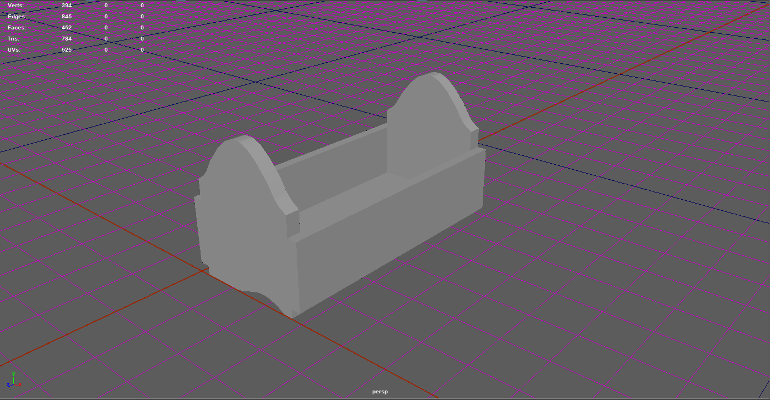
Task: Click the edge count value "845"
Action: coord(67,16)
